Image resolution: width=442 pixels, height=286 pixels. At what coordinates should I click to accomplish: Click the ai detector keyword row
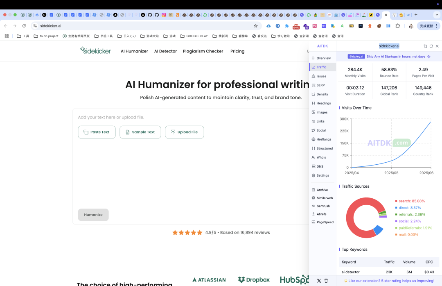point(389,272)
